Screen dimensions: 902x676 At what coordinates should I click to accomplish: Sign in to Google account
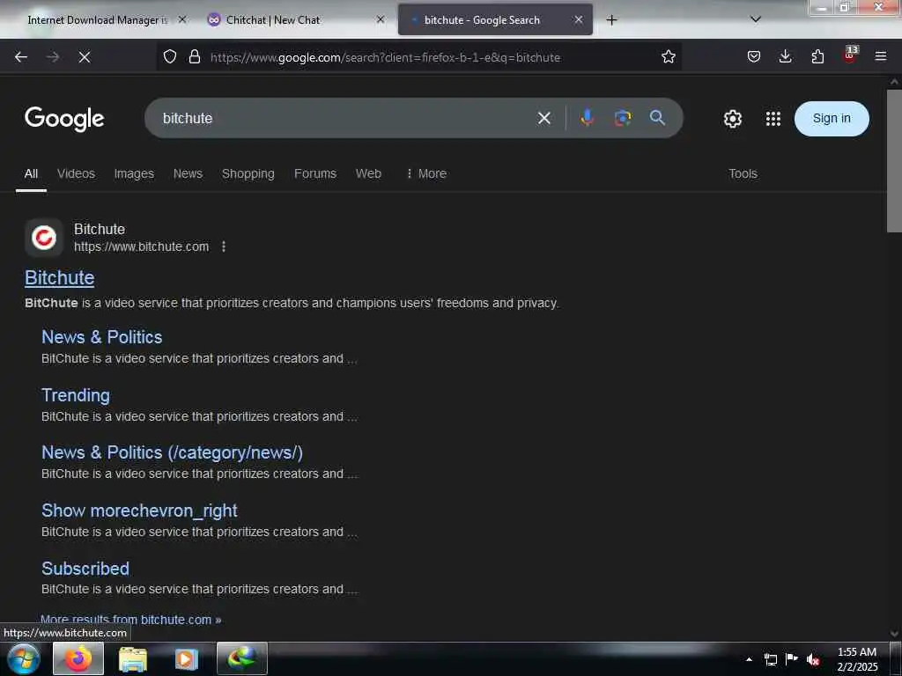832,119
